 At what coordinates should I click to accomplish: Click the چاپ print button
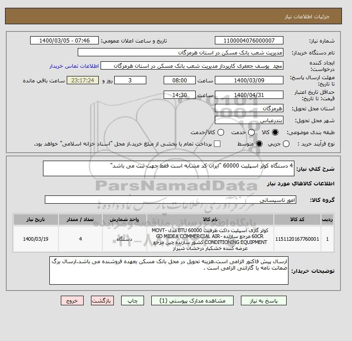[133, 301]
